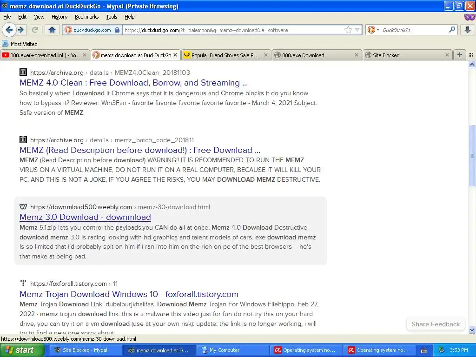The height and width of the screenshot is (357, 476).
Task: Click the Share Feedback button
Action: tap(436, 324)
